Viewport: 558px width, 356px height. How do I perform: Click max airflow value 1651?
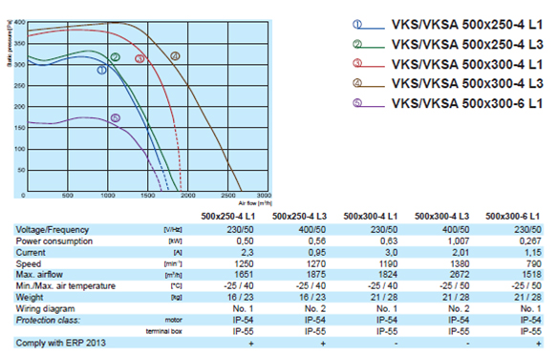click(x=244, y=275)
